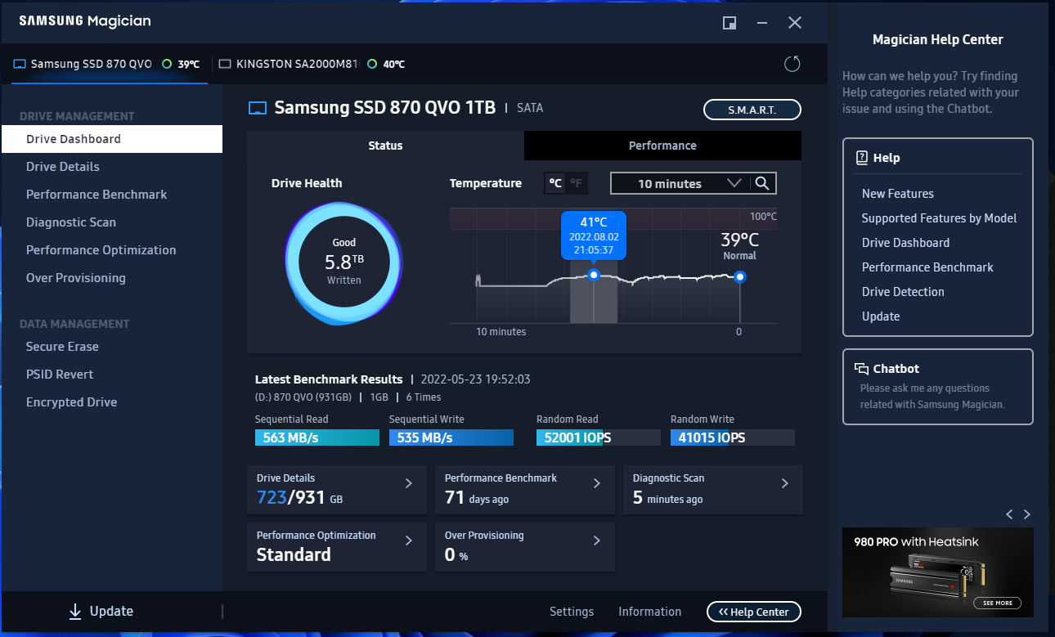Open Secure Erase in the sidebar

[x=112, y=347]
